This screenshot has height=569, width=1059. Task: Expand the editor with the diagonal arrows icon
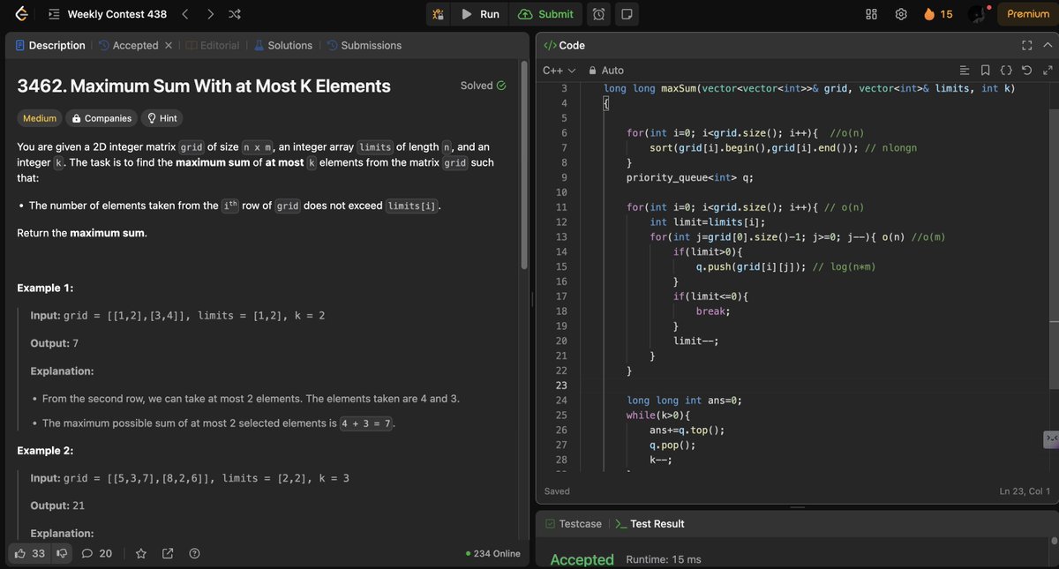pyautogui.click(x=1048, y=71)
